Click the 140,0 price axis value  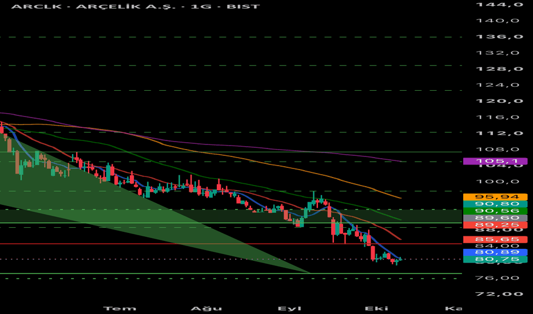click(498, 21)
